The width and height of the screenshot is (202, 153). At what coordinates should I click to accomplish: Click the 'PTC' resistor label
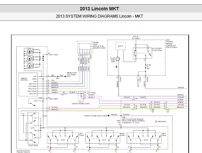click(x=45, y=116)
